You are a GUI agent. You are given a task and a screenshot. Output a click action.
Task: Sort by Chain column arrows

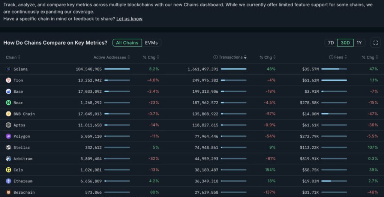tap(19, 57)
